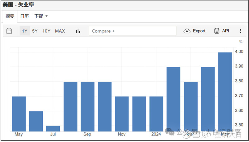Select the MAX time range
The image size is (249, 142).
coord(60,31)
